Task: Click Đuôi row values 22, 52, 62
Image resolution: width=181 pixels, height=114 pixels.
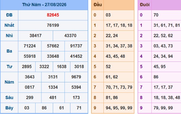Action: 163,36
